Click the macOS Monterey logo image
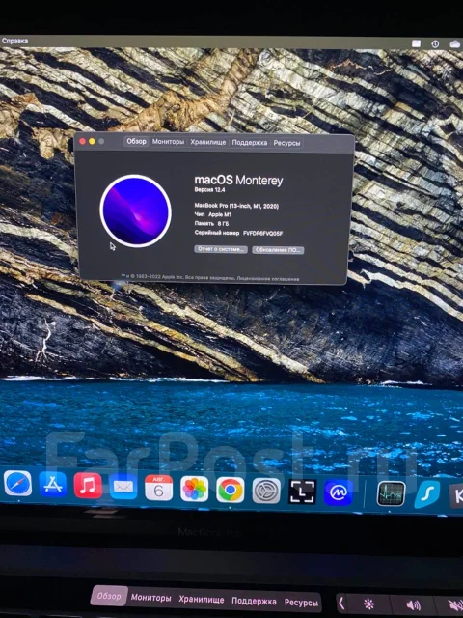Viewport: 463px width, 618px height. point(135,211)
